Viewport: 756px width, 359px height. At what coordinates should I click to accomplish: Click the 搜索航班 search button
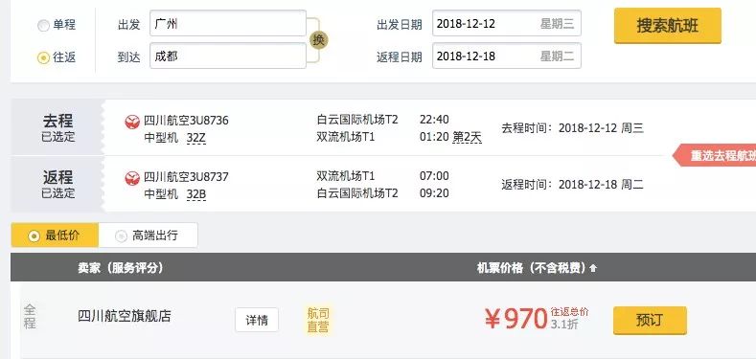[667, 26]
